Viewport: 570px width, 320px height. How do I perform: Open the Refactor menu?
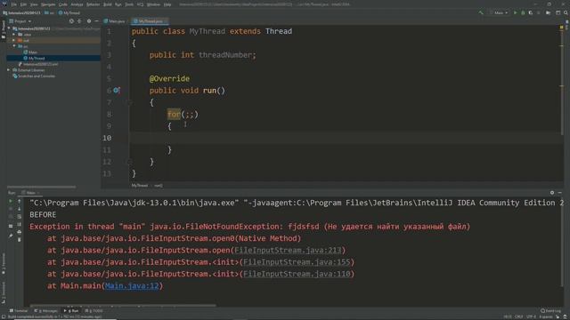pos(93,4)
